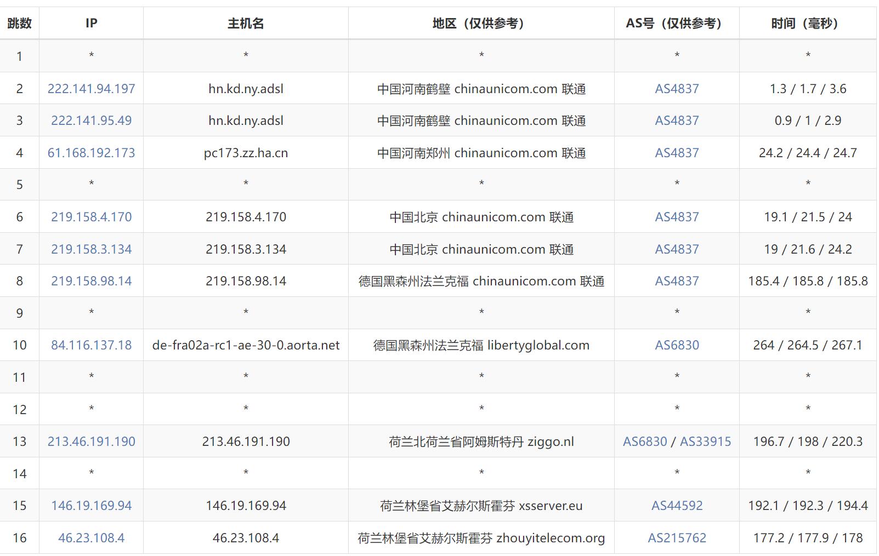Open AS6830 link in hop 10 row
Viewport: 879px width, 556px height.
pyautogui.click(x=677, y=345)
